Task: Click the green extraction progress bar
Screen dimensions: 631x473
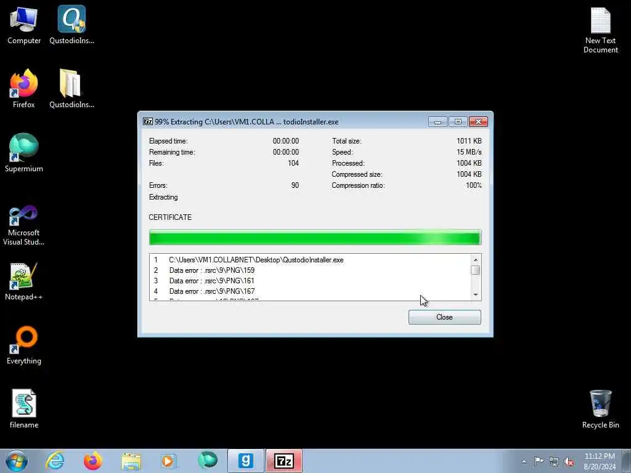Action: [315, 237]
